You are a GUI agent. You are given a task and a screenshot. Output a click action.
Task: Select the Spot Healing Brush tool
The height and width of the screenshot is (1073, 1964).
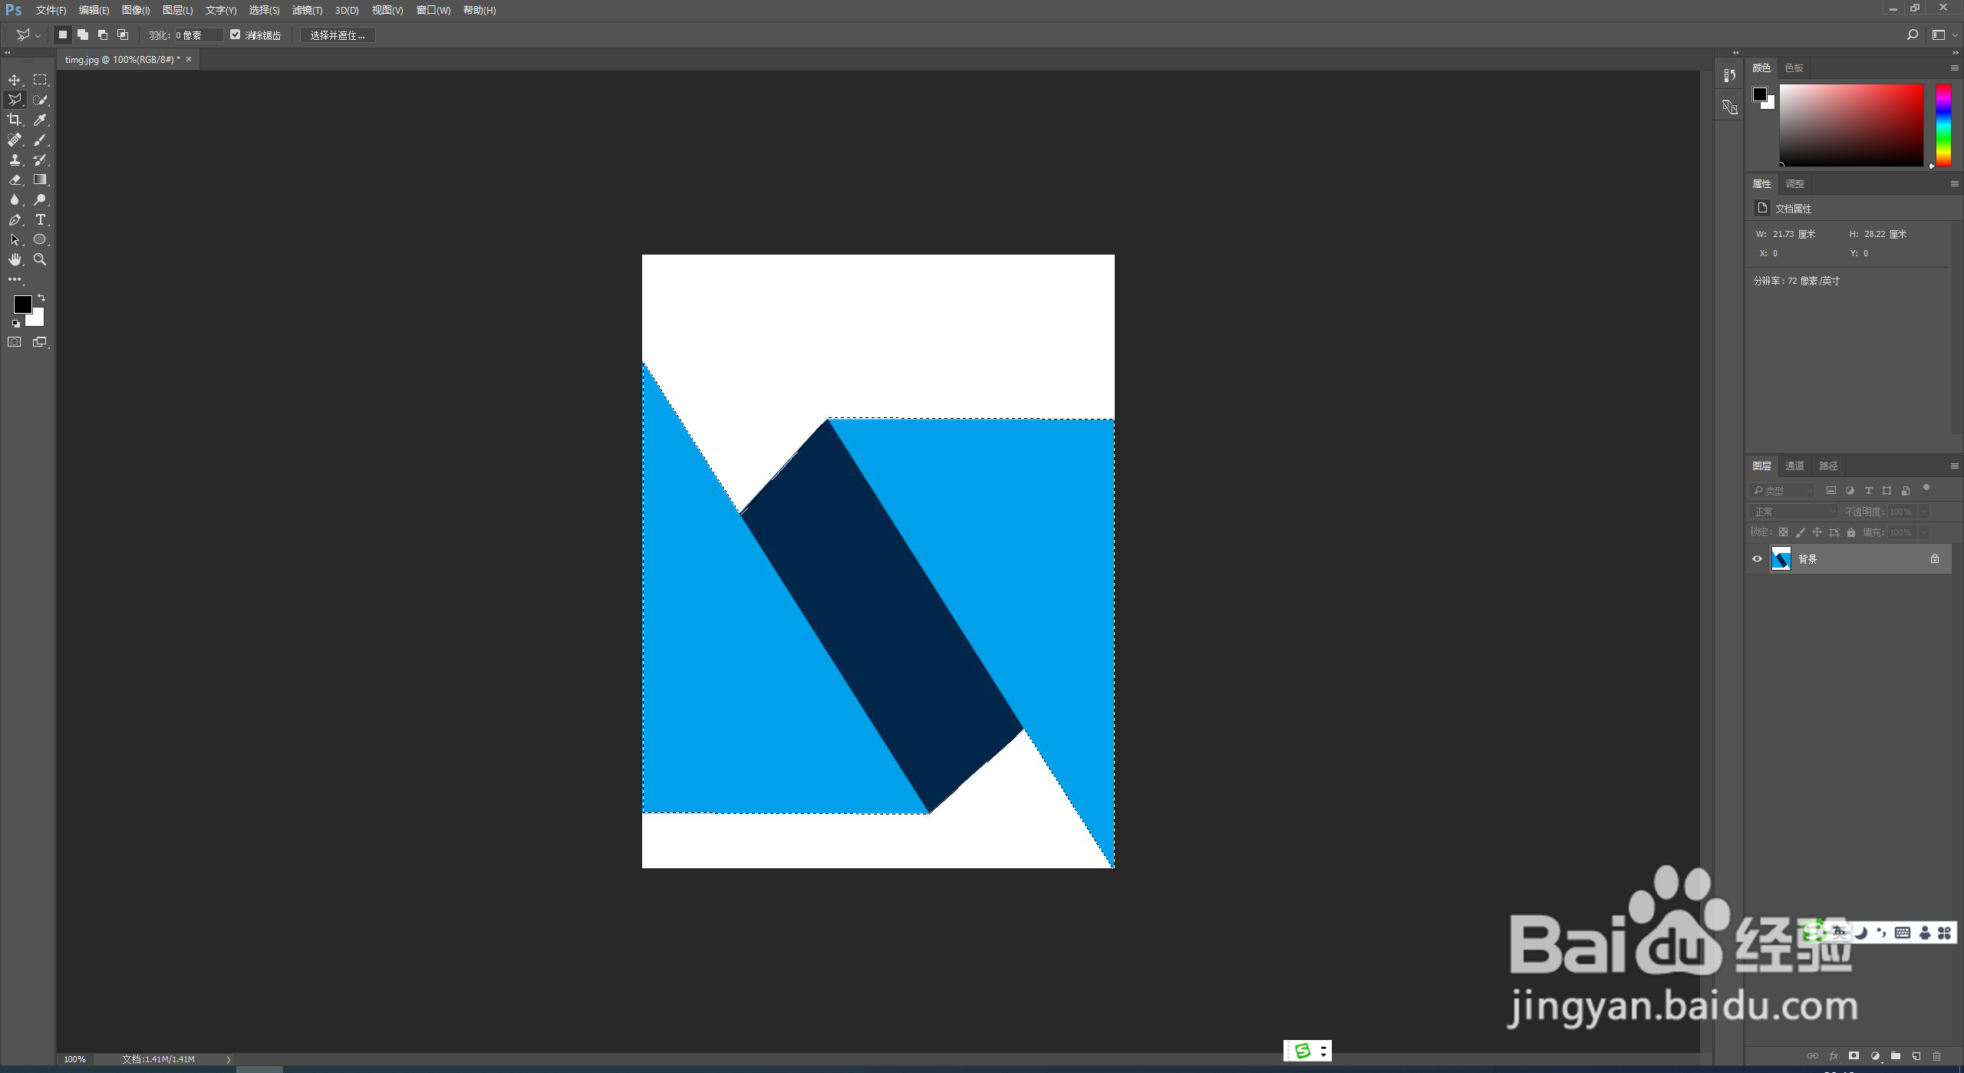[15, 140]
